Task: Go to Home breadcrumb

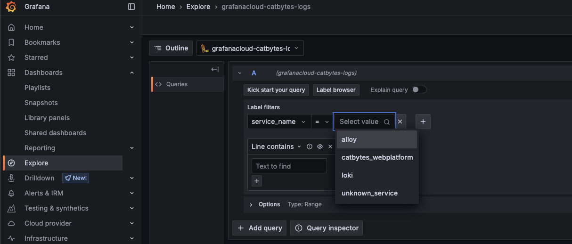Action: point(166,7)
